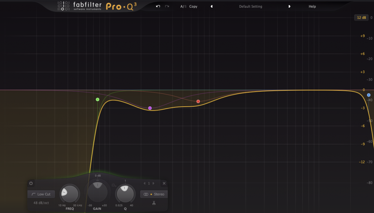The width and height of the screenshot is (374, 213).
Task: Select the purple EQ band dot
Action: point(150,108)
